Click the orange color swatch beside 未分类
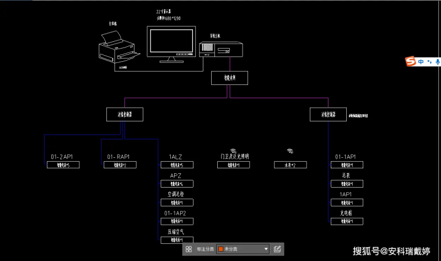 point(221,249)
